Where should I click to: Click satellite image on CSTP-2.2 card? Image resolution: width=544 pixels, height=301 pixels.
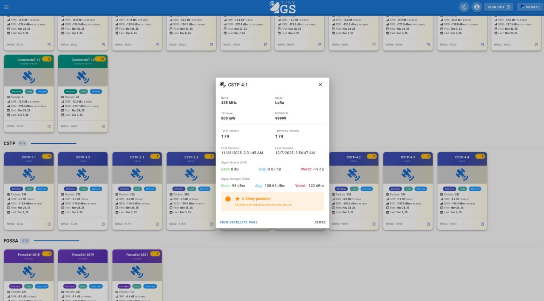coord(191,174)
